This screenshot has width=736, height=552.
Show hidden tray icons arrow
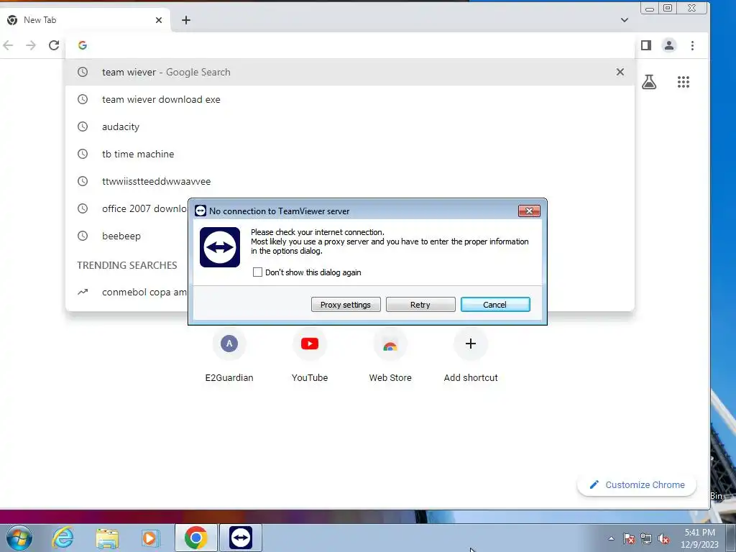(x=611, y=538)
